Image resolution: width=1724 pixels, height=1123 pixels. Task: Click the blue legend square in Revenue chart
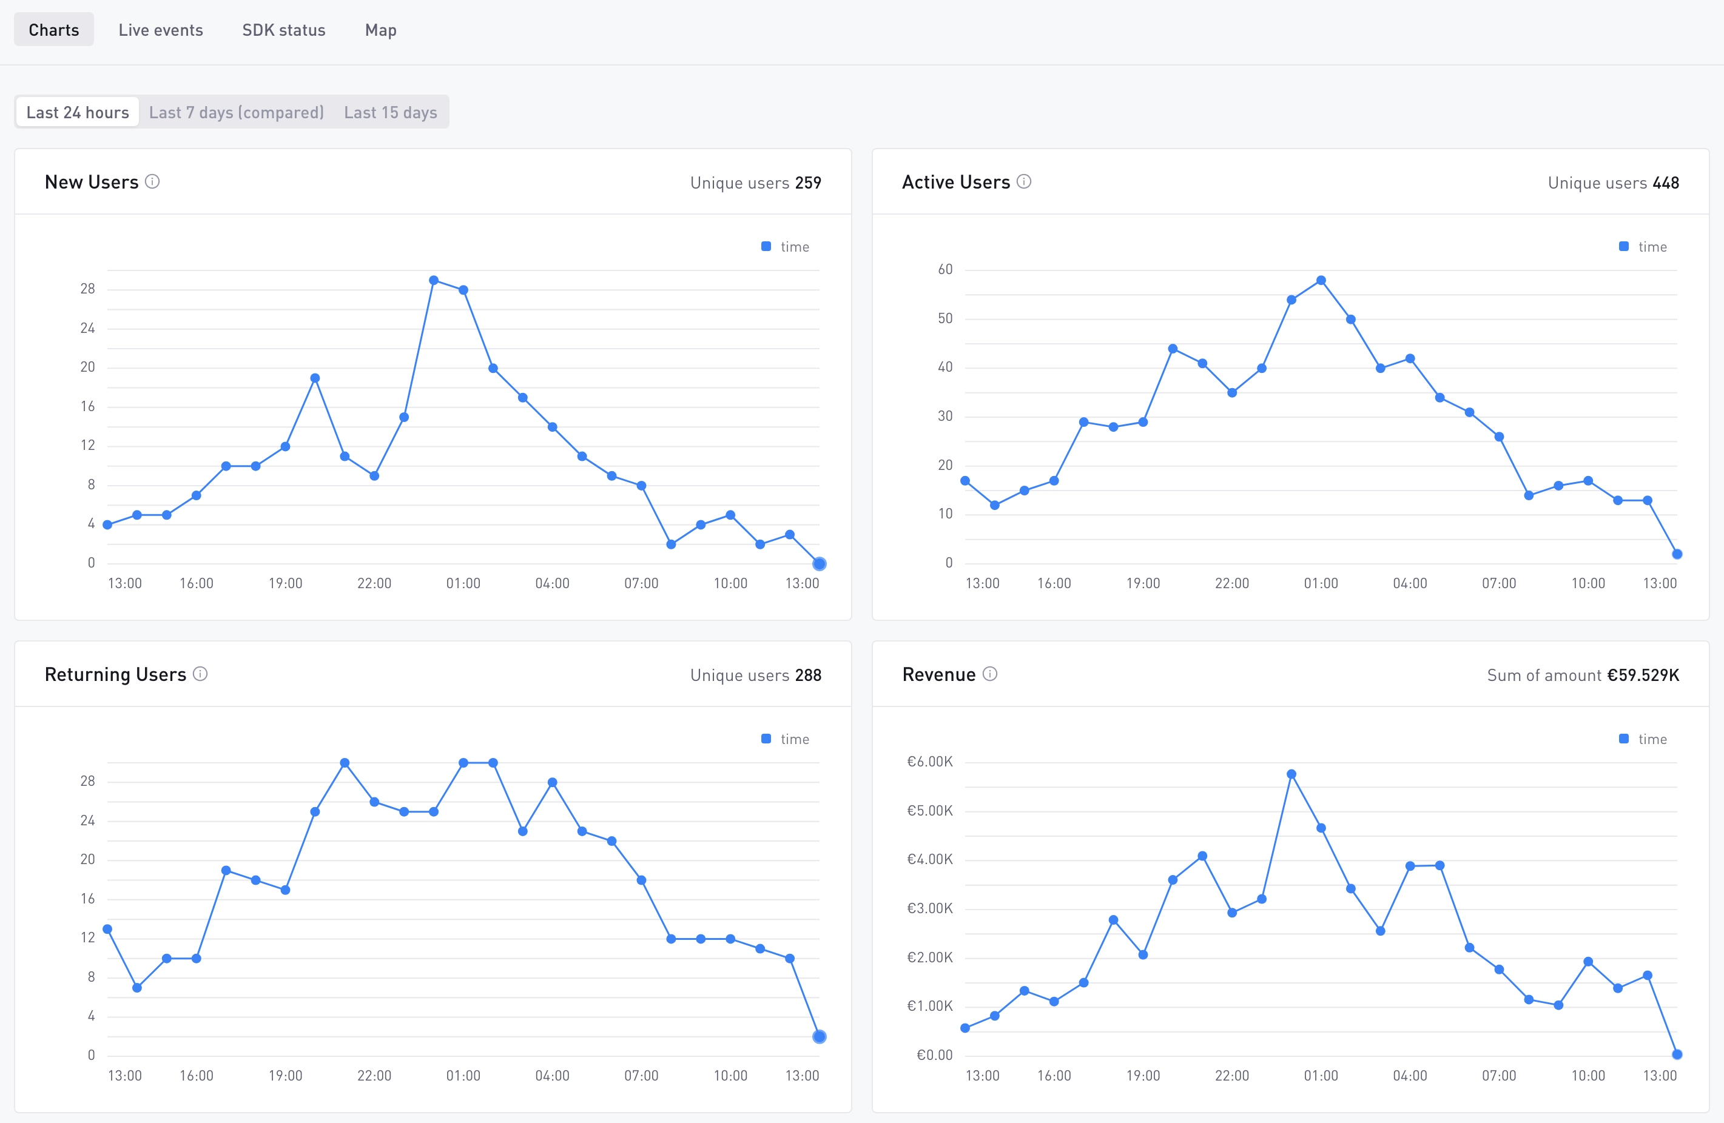pyautogui.click(x=1623, y=739)
